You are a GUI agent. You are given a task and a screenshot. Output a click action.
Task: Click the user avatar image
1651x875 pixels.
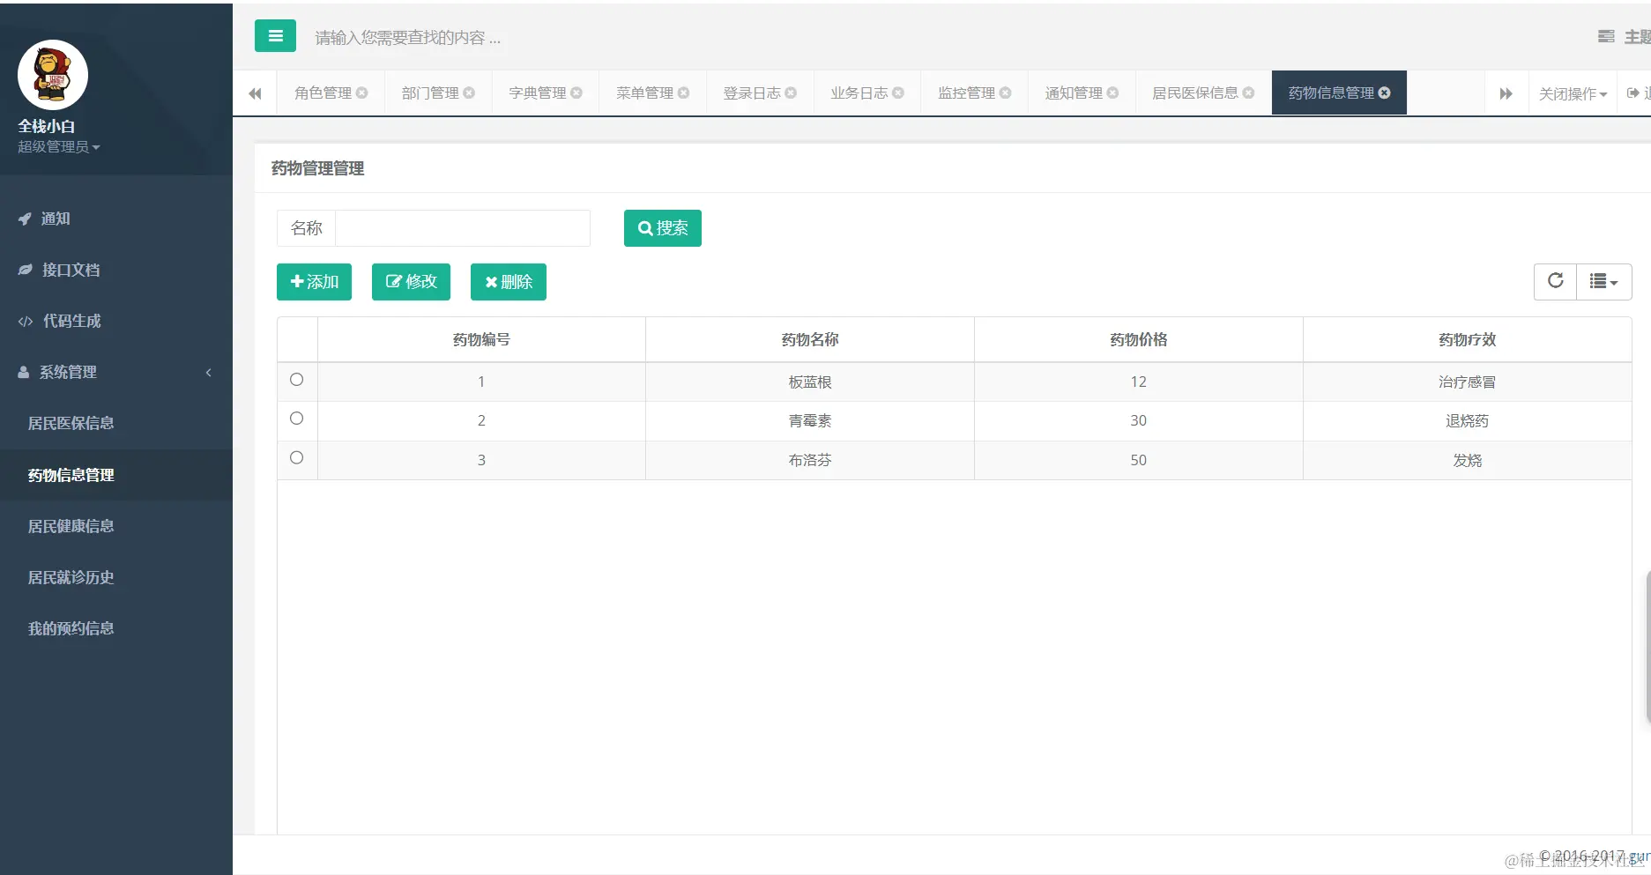coord(53,75)
